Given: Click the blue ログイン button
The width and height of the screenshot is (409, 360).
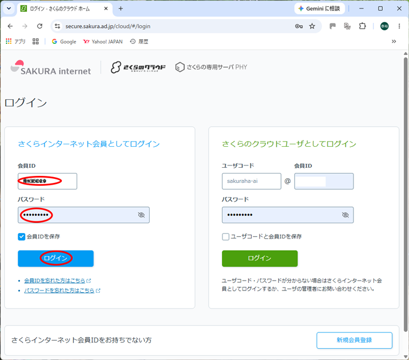Looking at the screenshot, I should [56, 258].
